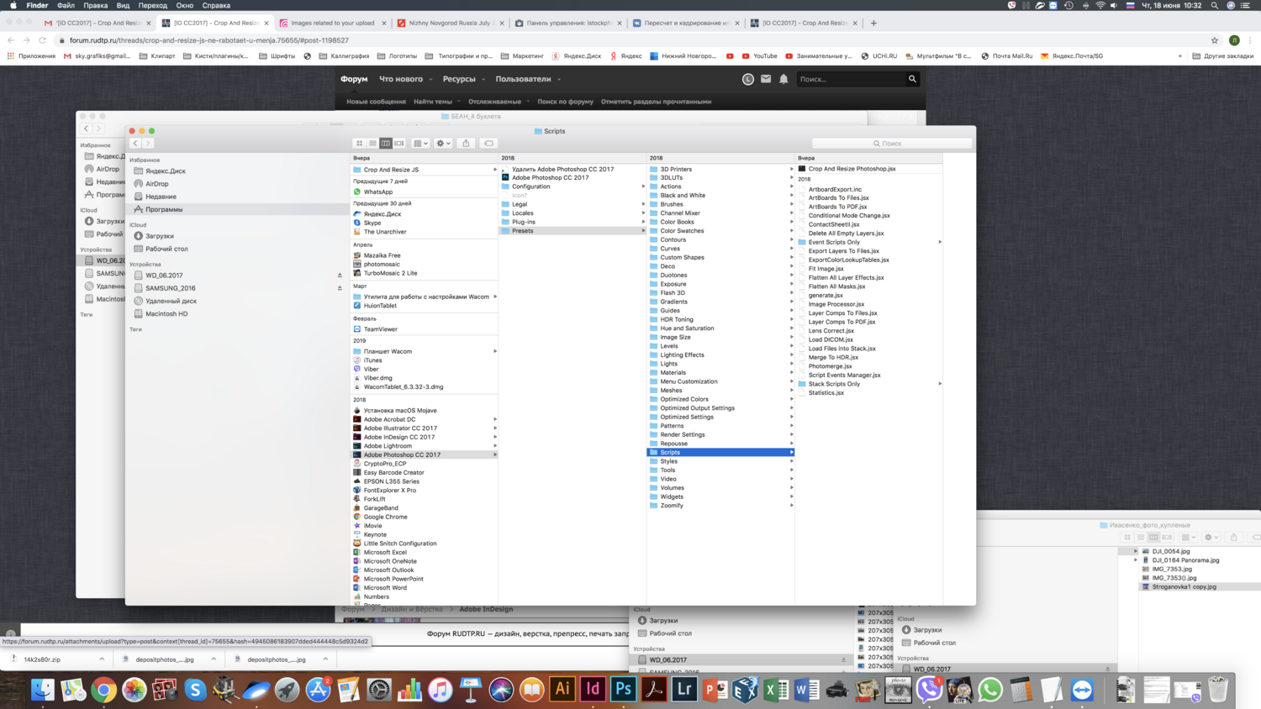Expand Event Scripts Only folder arrow
Viewport: 1261px width, 709px height.
click(x=939, y=242)
